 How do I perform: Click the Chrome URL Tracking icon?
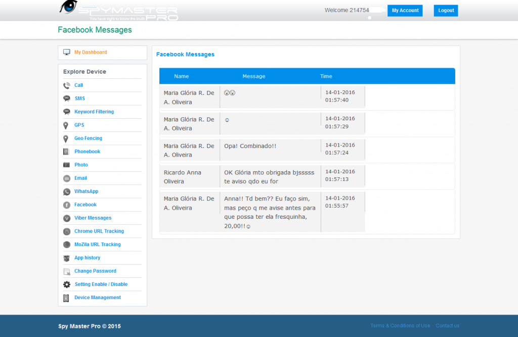[67, 231]
